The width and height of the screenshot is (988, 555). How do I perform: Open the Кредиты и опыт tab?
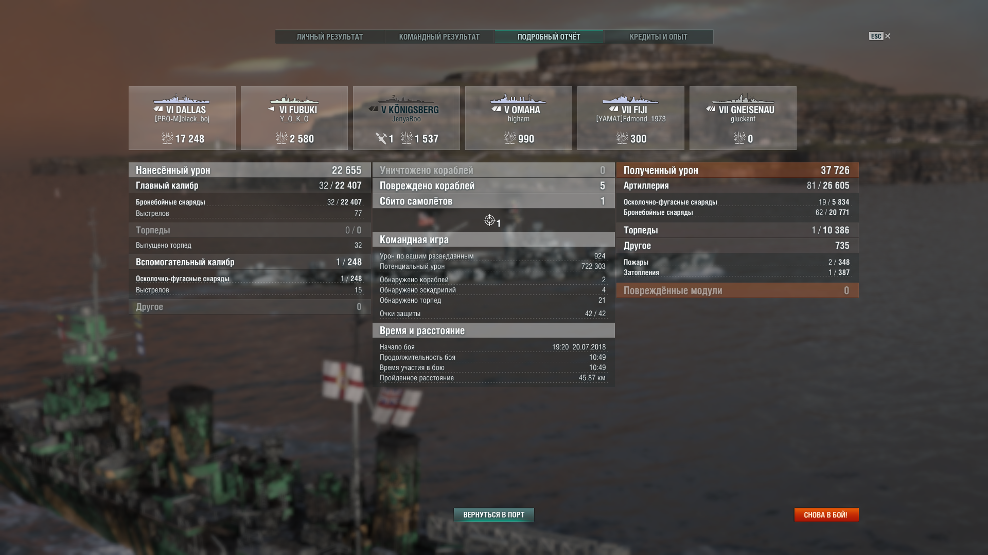659,37
